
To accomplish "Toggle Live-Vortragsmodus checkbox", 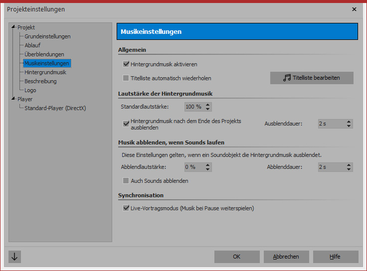I will [126, 208].
